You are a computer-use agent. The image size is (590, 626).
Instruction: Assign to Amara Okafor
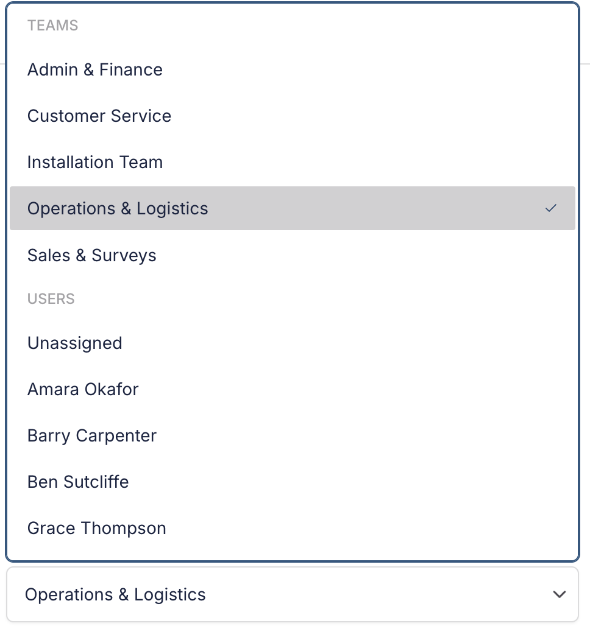pos(292,389)
